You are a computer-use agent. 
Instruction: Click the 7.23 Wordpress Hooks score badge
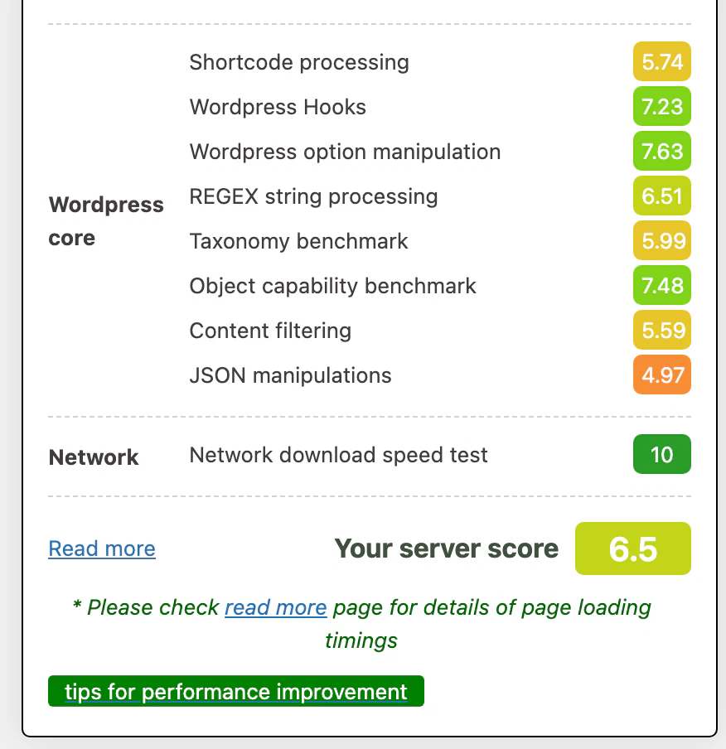click(x=662, y=107)
